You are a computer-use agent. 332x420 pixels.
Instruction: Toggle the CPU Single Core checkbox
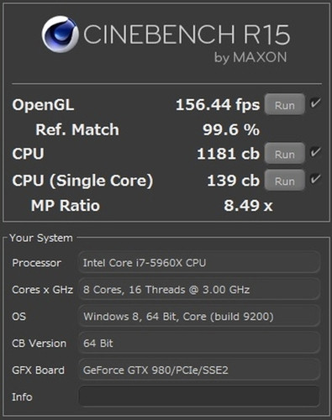click(x=315, y=179)
